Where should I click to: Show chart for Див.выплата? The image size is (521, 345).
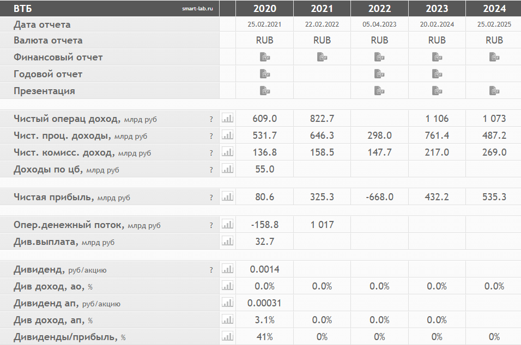pyautogui.click(x=228, y=241)
